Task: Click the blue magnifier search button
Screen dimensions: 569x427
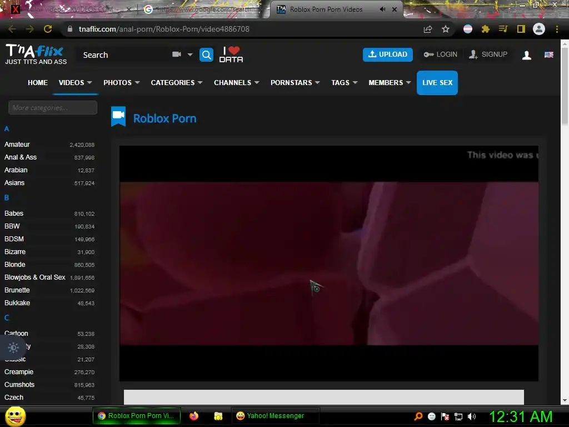Action: click(x=207, y=55)
